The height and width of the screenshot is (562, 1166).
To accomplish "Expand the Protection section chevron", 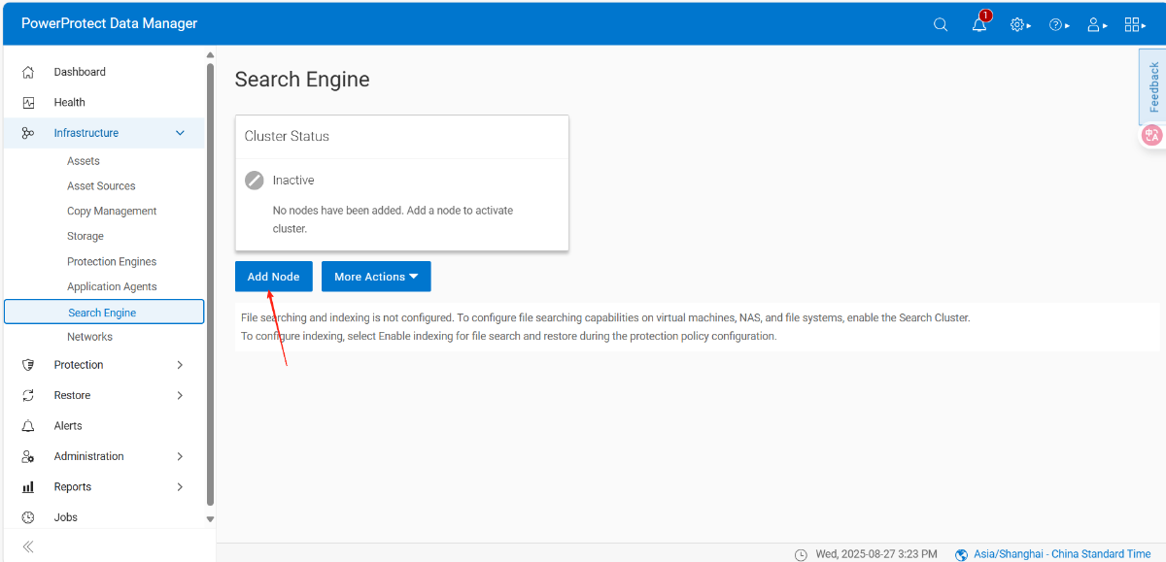I will [180, 365].
